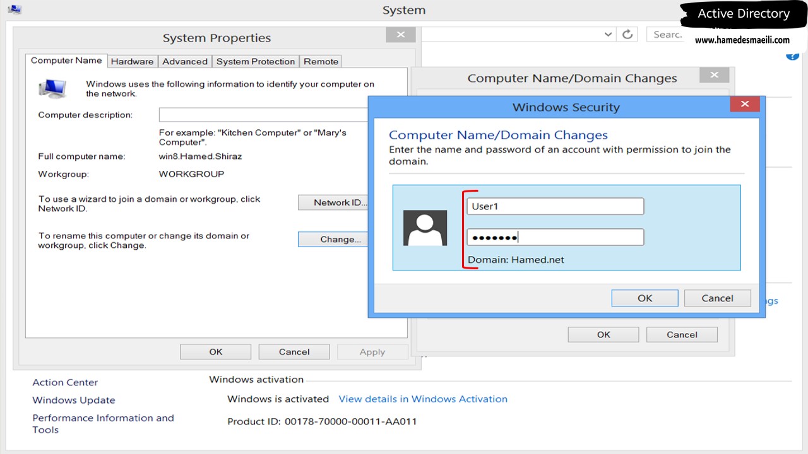Open the System Protection tab
The image size is (808, 454).
click(256, 61)
